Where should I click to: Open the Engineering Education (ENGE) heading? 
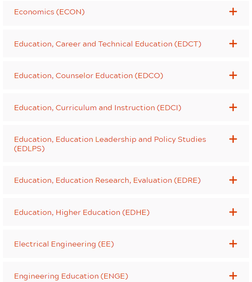(x=71, y=276)
